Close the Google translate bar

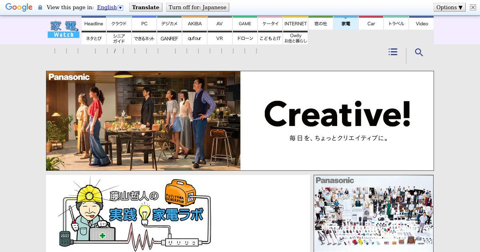[x=473, y=7]
